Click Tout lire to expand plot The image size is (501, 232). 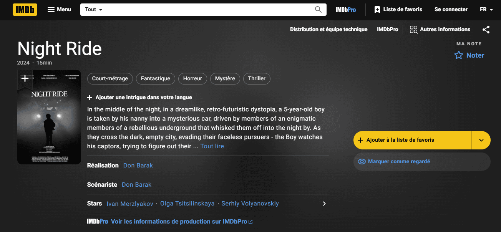point(212,146)
